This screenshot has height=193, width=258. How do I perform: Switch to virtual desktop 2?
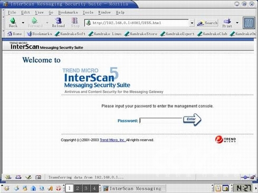(x=78, y=188)
